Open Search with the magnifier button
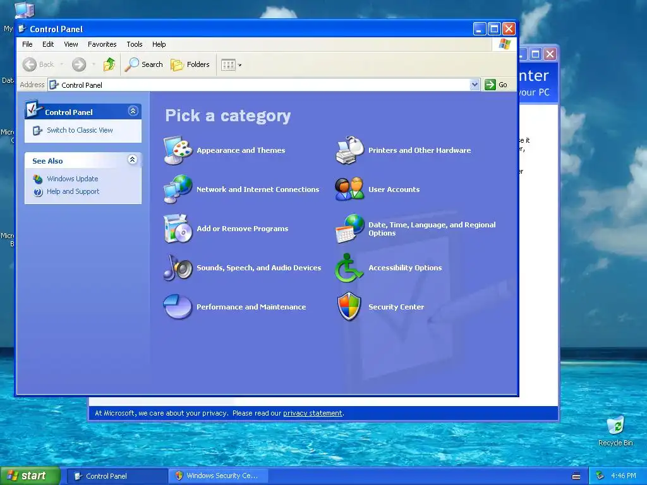647x485 pixels. (x=144, y=64)
